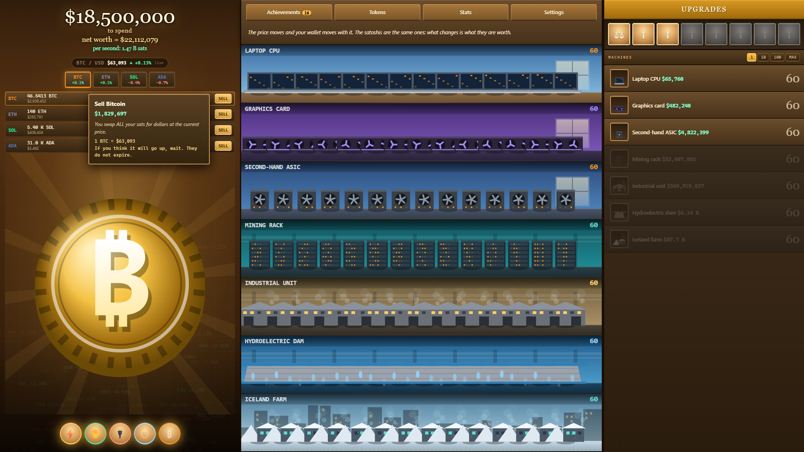Click the 'MINING RACK' scene heading
The width and height of the screenshot is (804, 452).
click(264, 225)
